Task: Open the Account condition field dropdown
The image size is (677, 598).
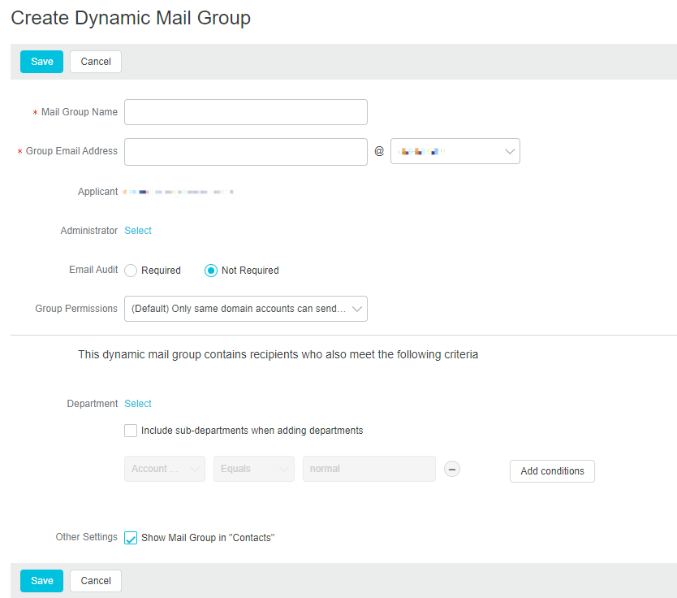Action: [164, 469]
